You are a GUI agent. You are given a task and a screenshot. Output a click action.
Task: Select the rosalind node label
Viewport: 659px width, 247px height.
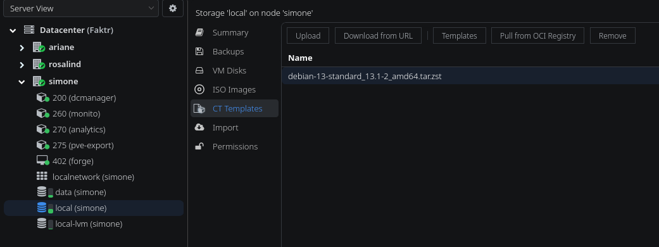tap(65, 65)
